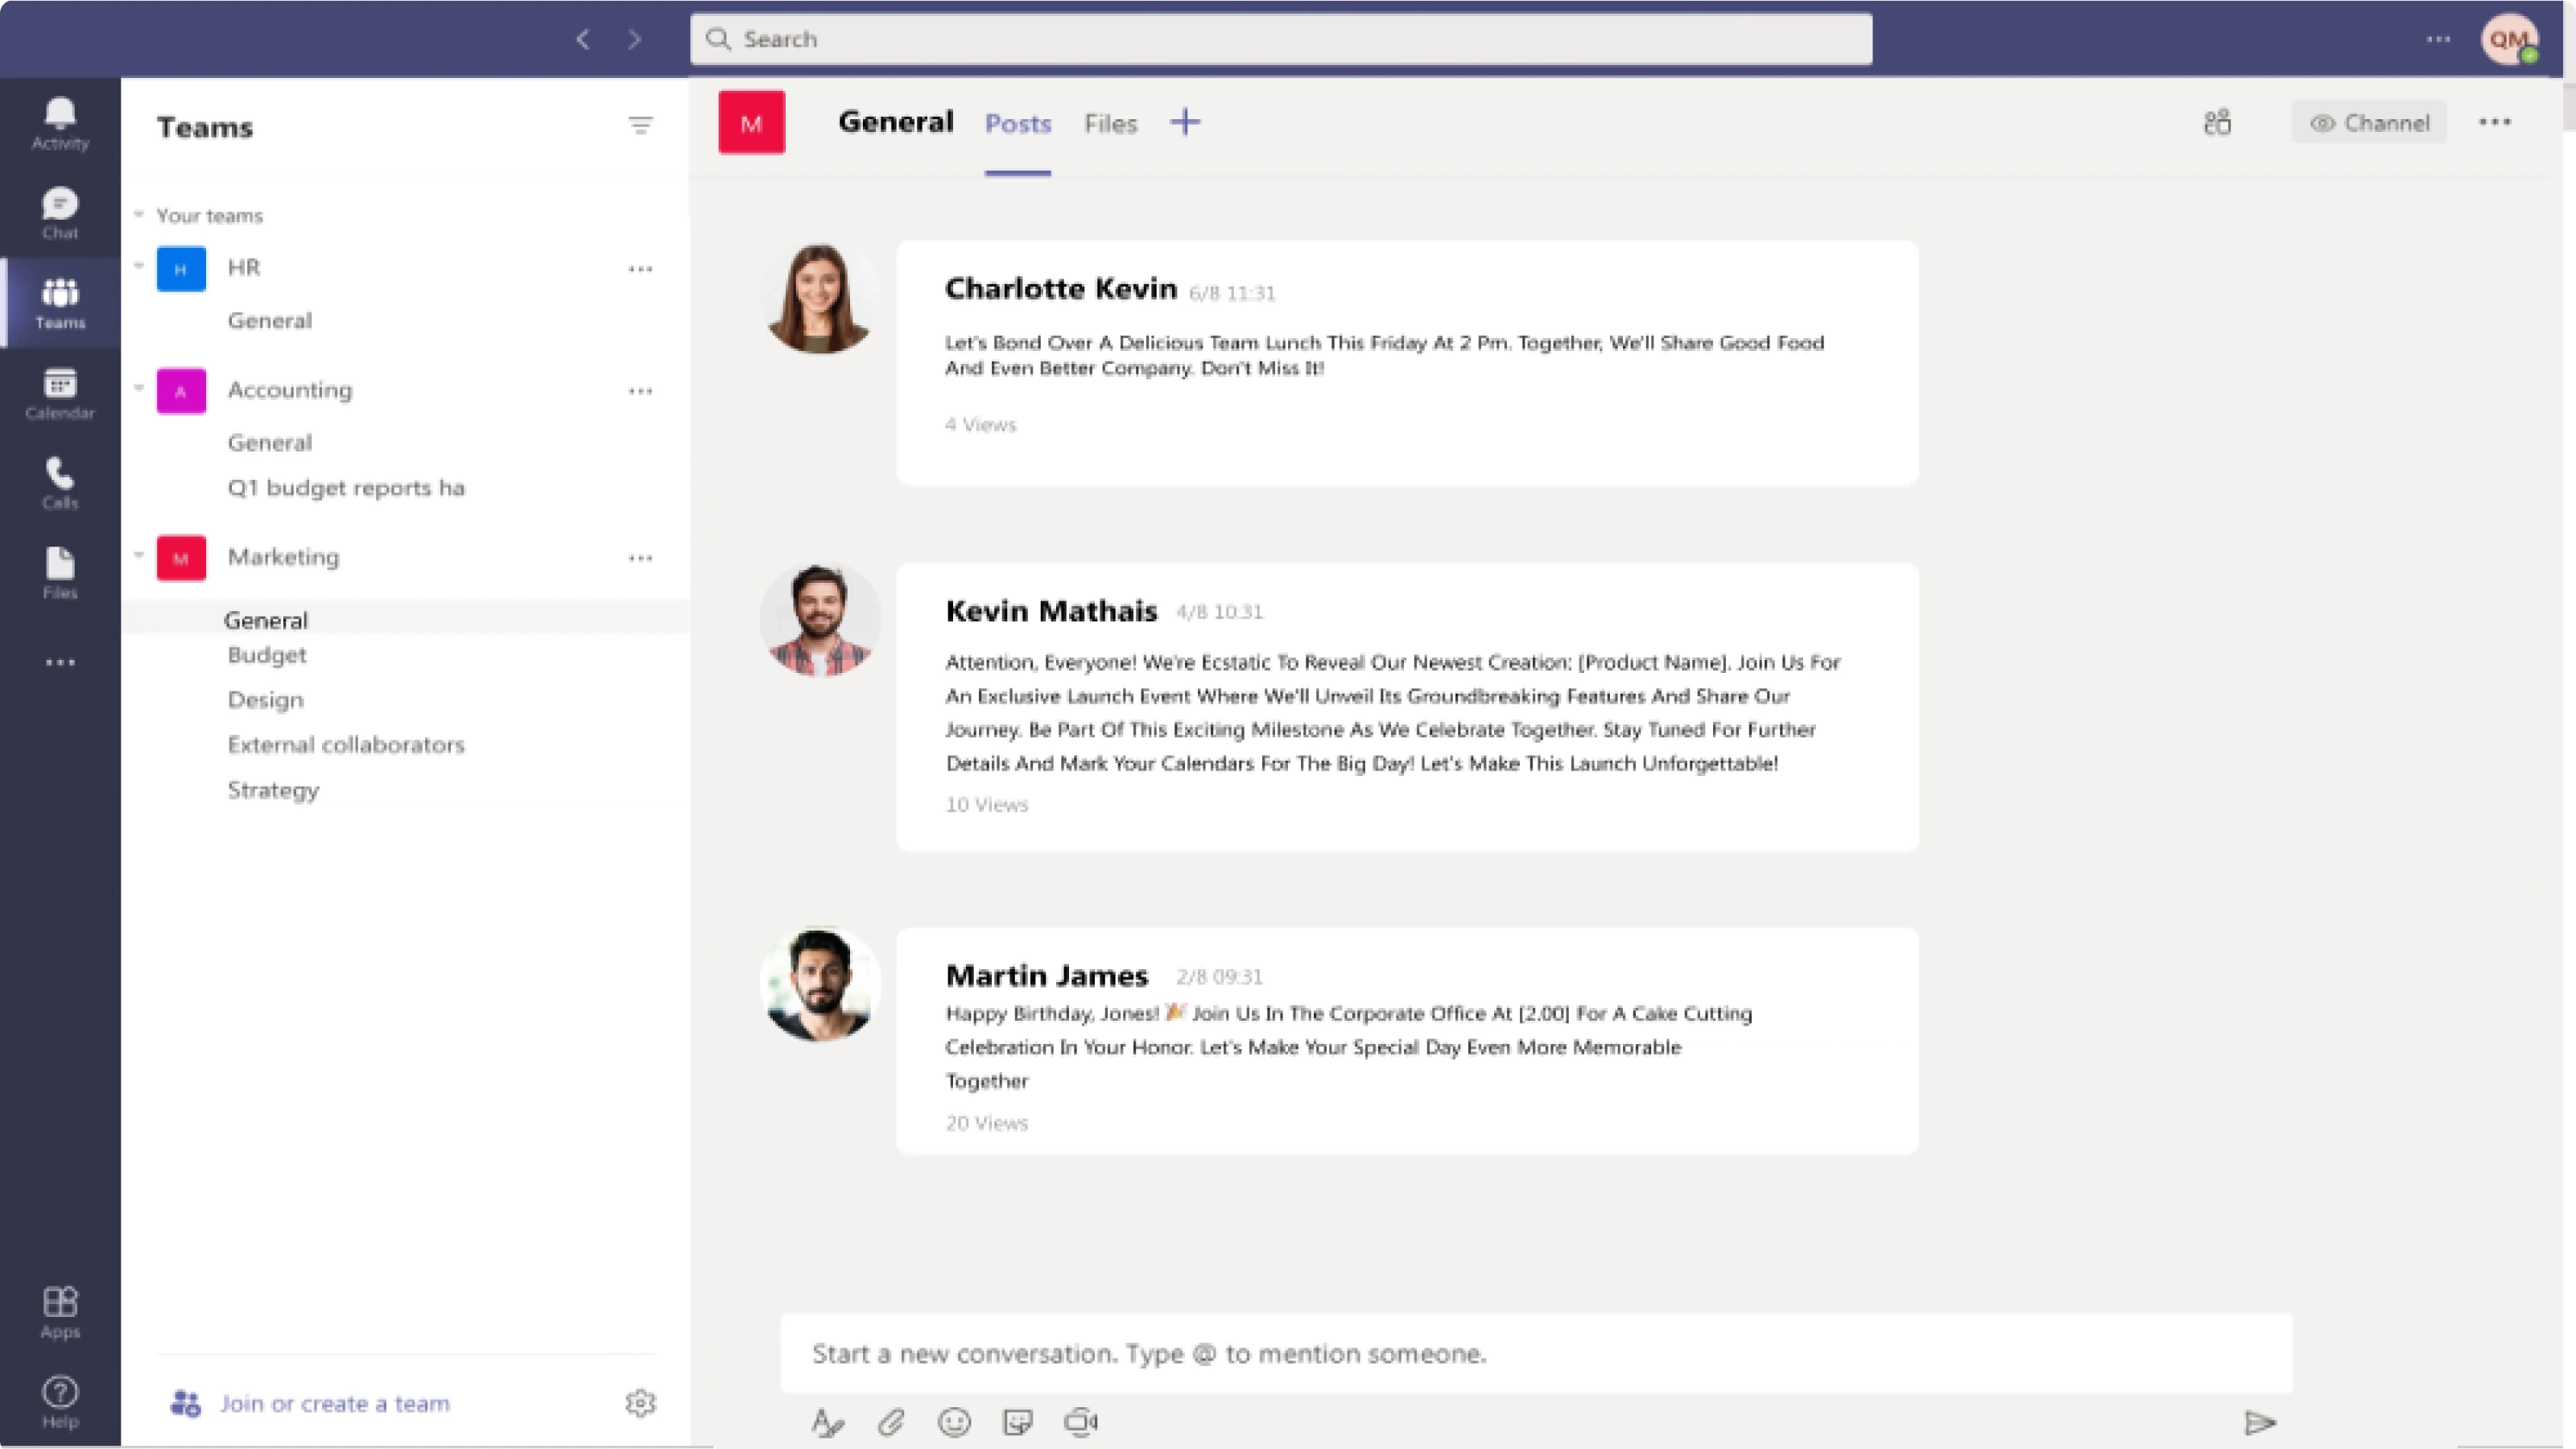Open the sticker picker in the compose bar
Image resolution: width=2576 pixels, height=1449 pixels.
[1017, 1421]
